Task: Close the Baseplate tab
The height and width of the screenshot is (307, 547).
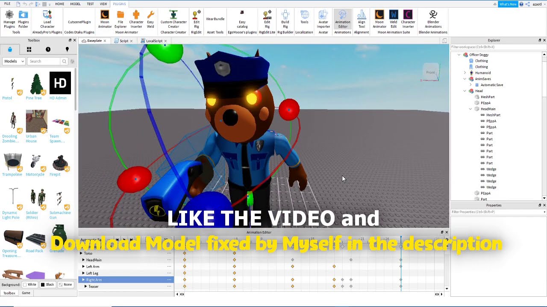Action: (105, 41)
